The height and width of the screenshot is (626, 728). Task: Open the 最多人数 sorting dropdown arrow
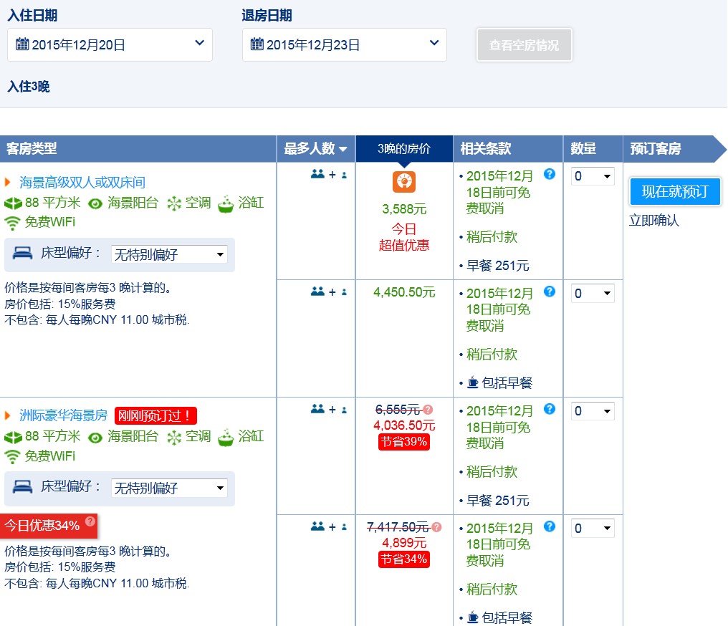tap(343, 149)
